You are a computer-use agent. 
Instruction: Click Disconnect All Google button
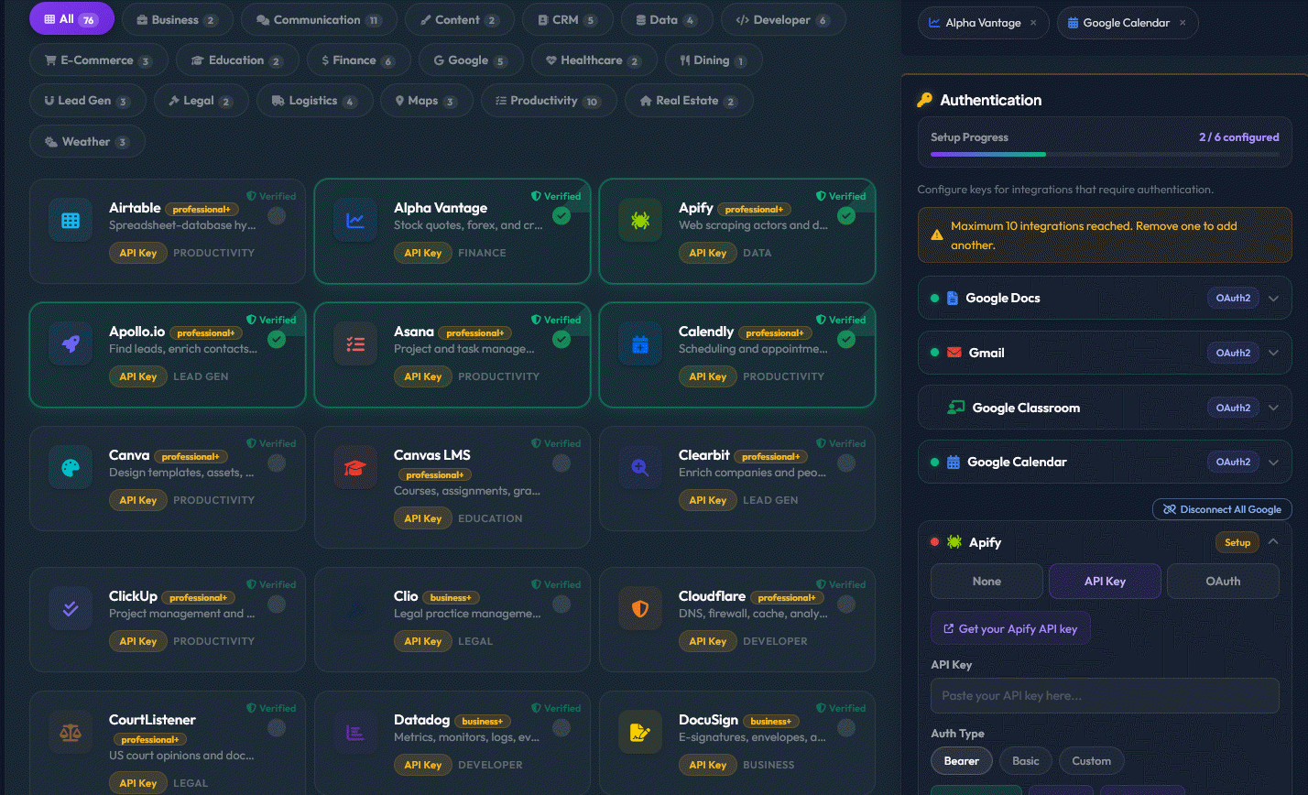(1222, 508)
